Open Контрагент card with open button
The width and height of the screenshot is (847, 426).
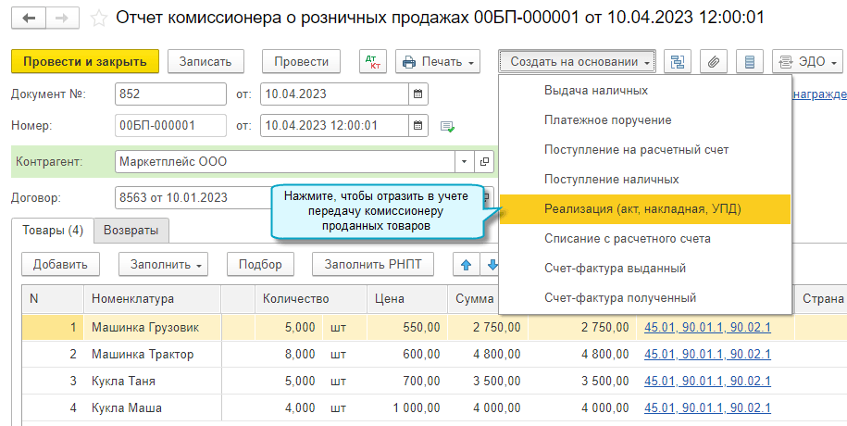tap(484, 162)
